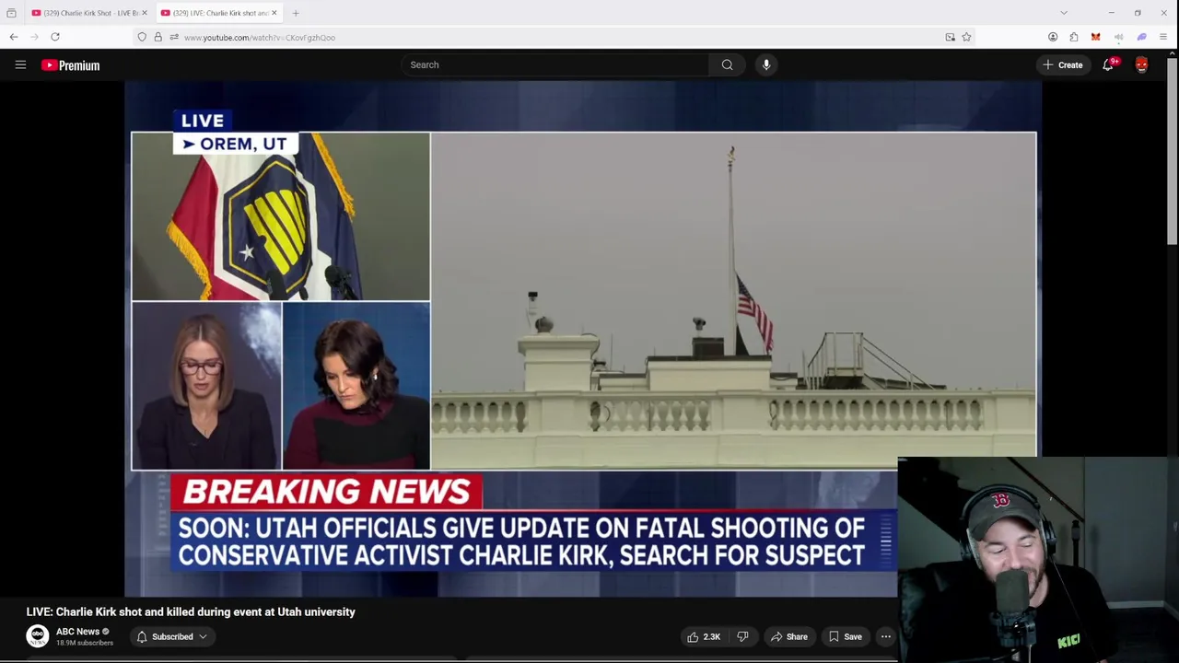Open the extensions puzzle-piece icon
Image resolution: width=1179 pixels, height=663 pixels.
(1074, 37)
